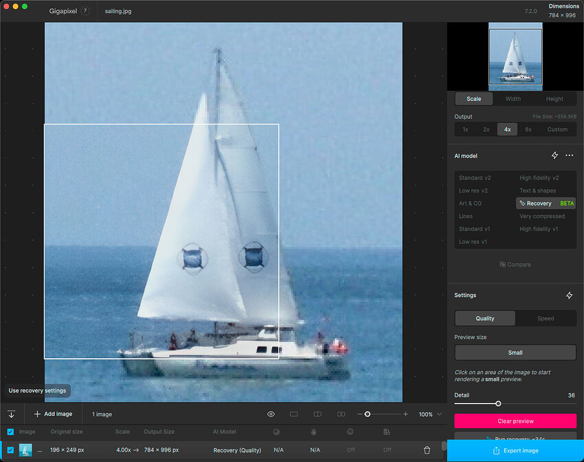This screenshot has height=462, width=584.
Task: Click the lightning icon next to Settings
Action: pyautogui.click(x=570, y=295)
